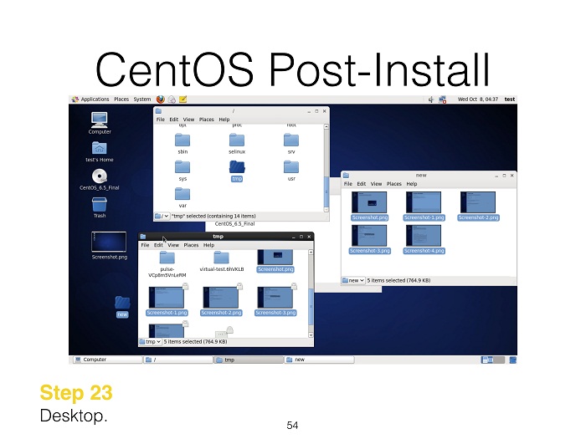
Task: Select the srv folder
Action: [x=291, y=144]
